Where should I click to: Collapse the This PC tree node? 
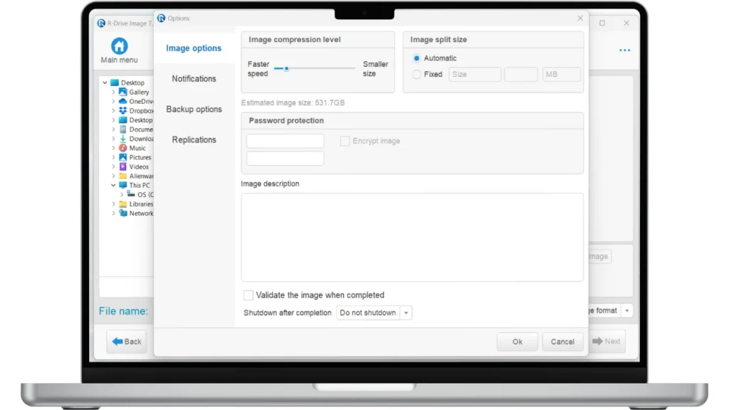point(113,185)
